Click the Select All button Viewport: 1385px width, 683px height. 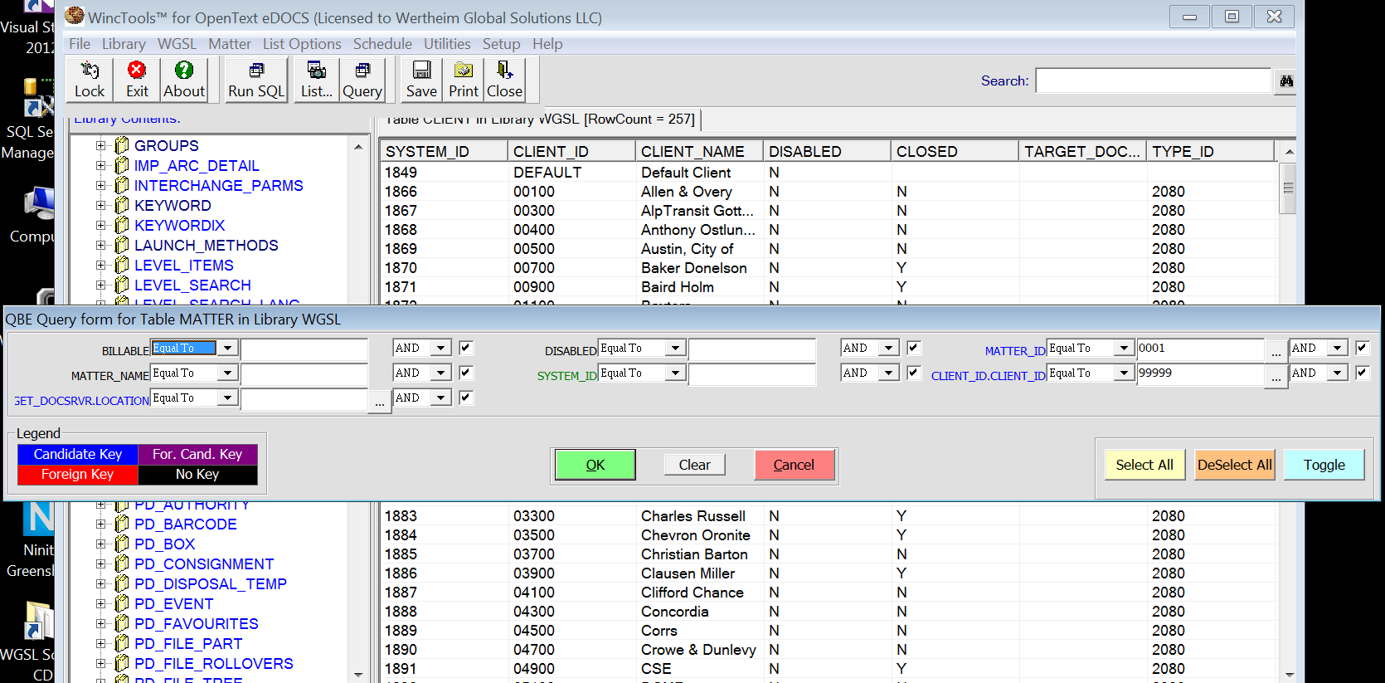(1144, 465)
